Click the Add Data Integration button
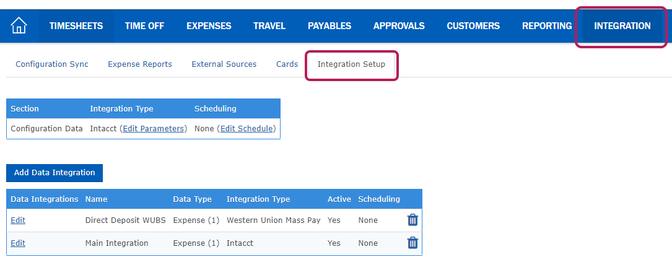 click(55, 173)
